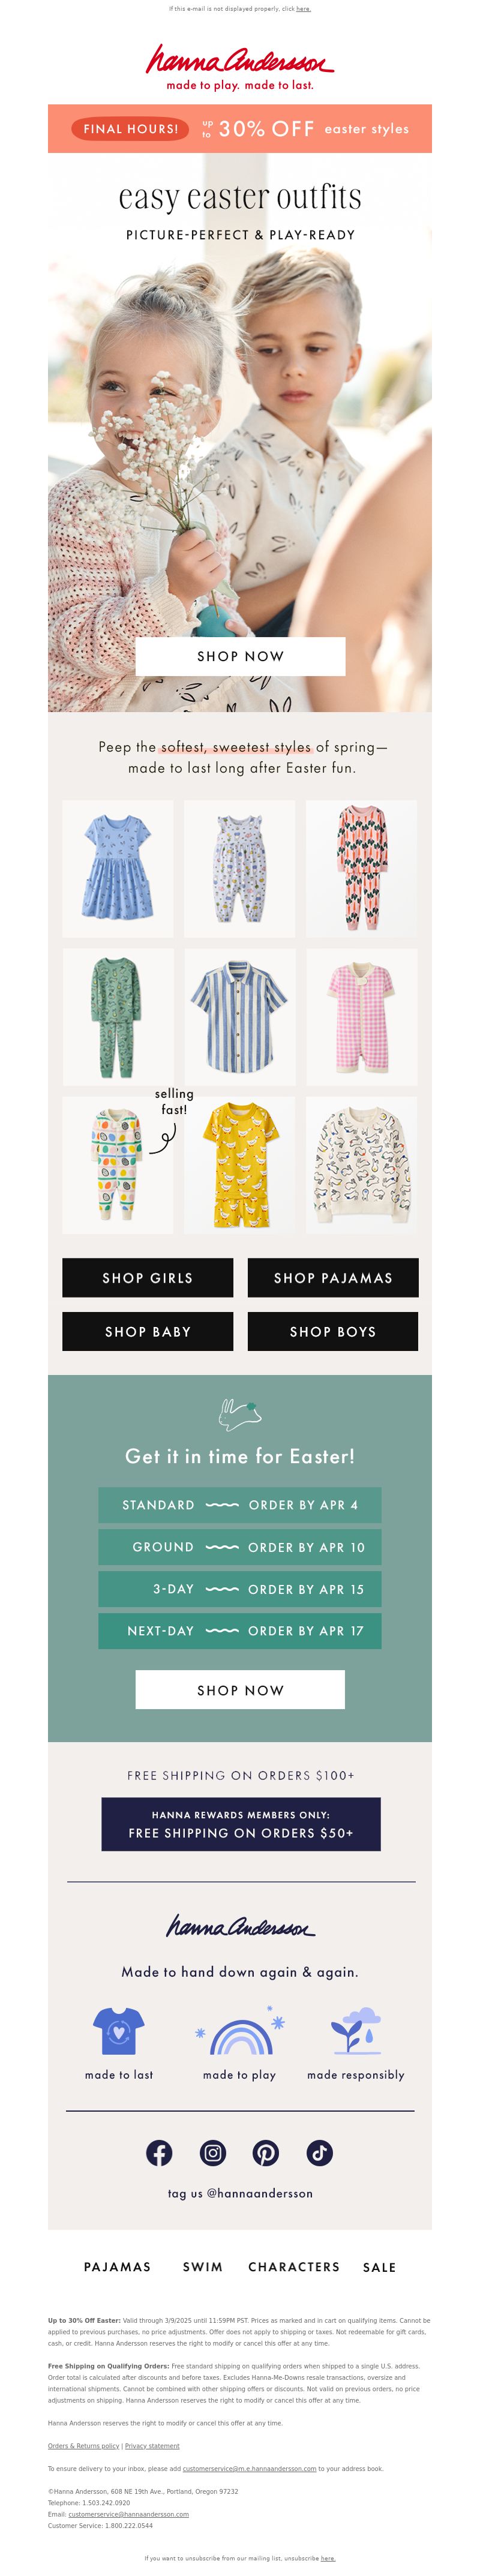Click the made responsibly plant icon
The width and height of the screenshot is (480, 2576).
[x=356, y=2031]
